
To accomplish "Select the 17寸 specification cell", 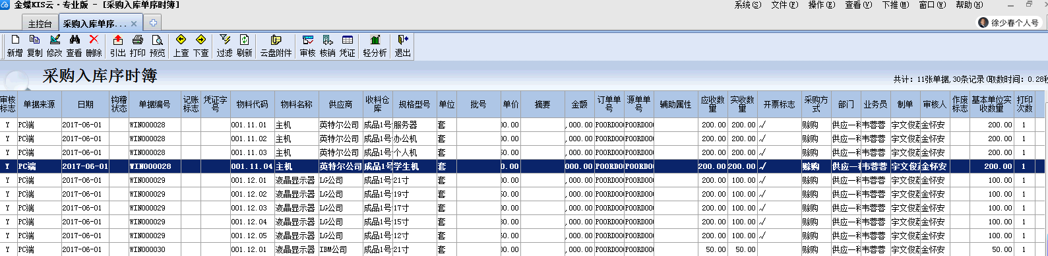I will click(414, 208).
